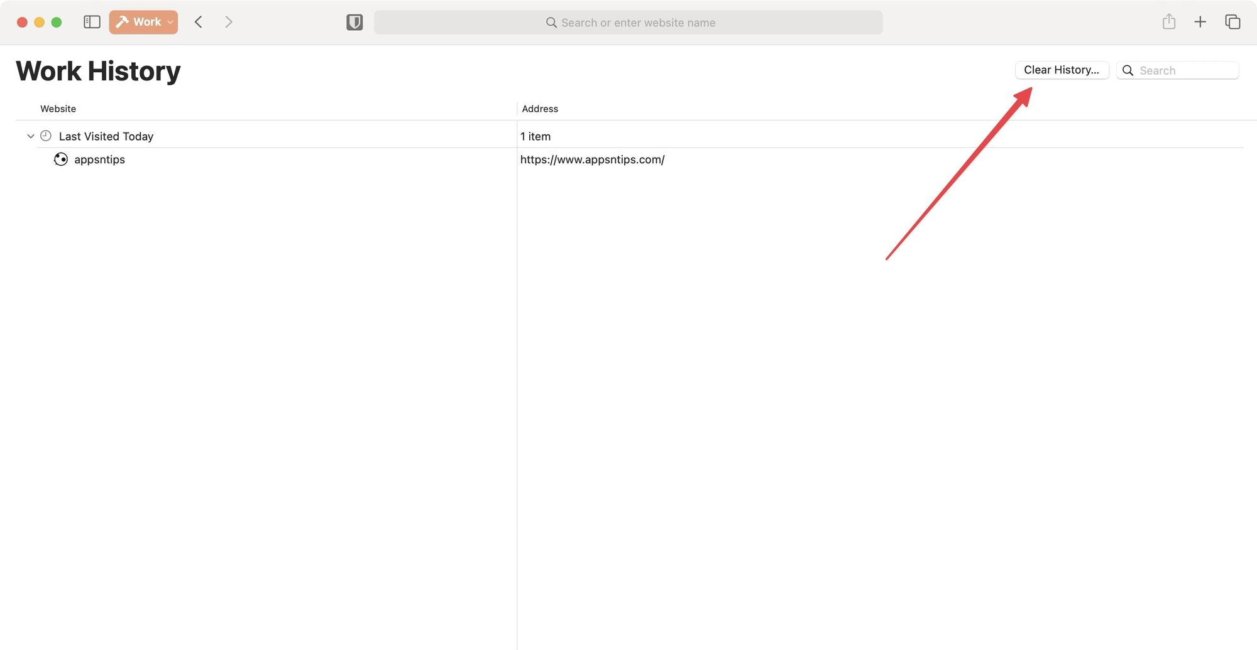Open a new tab
1257x650 pixels.
click(x=1200, y=22)
